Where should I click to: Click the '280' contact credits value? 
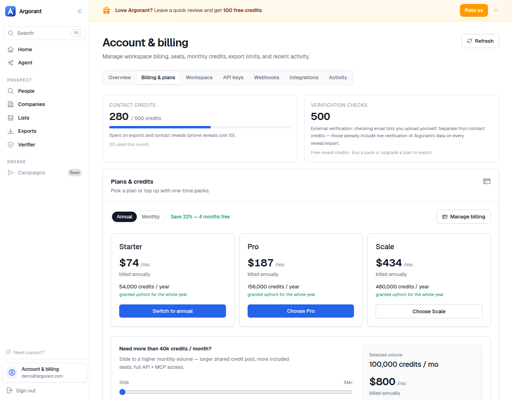(119, 116)
